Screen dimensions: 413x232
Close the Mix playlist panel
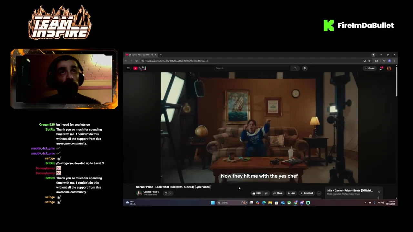pos(378,192)
